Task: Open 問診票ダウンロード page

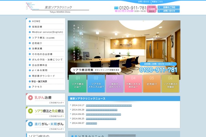Action: click(46, 76)
